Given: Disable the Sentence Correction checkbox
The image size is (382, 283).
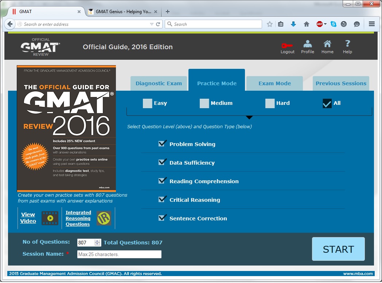Looking at the screenshot, I should (x=162, y=218).
